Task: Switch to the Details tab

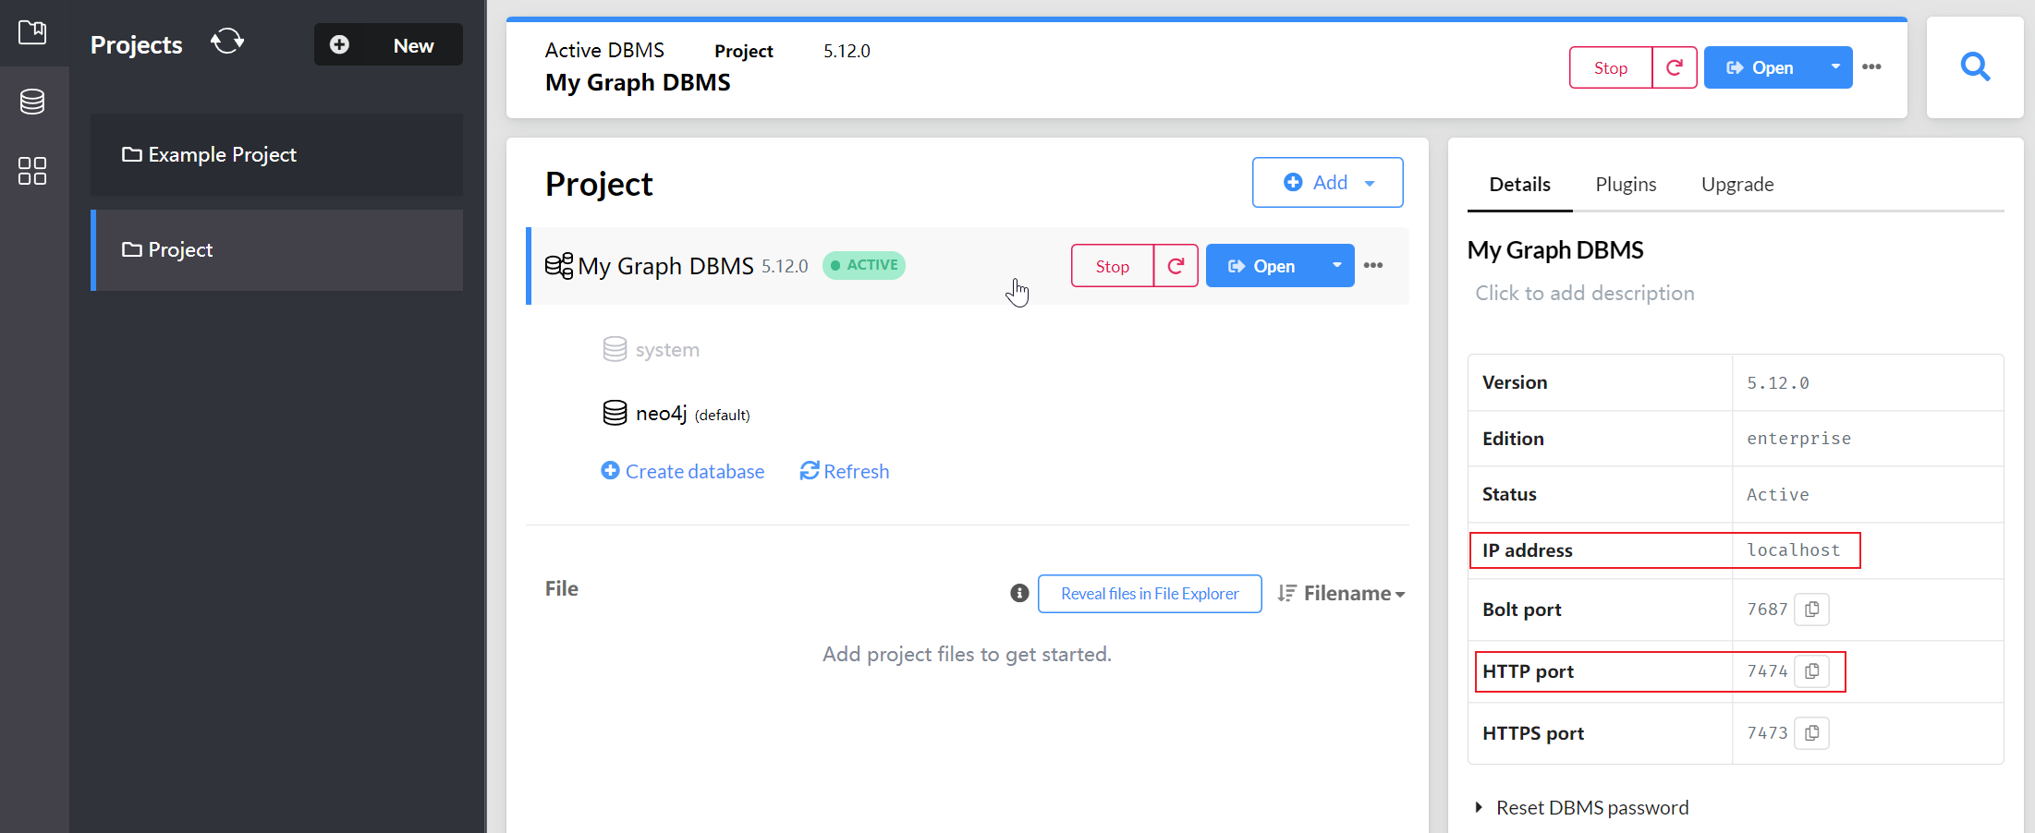Action: point(1520,185)
